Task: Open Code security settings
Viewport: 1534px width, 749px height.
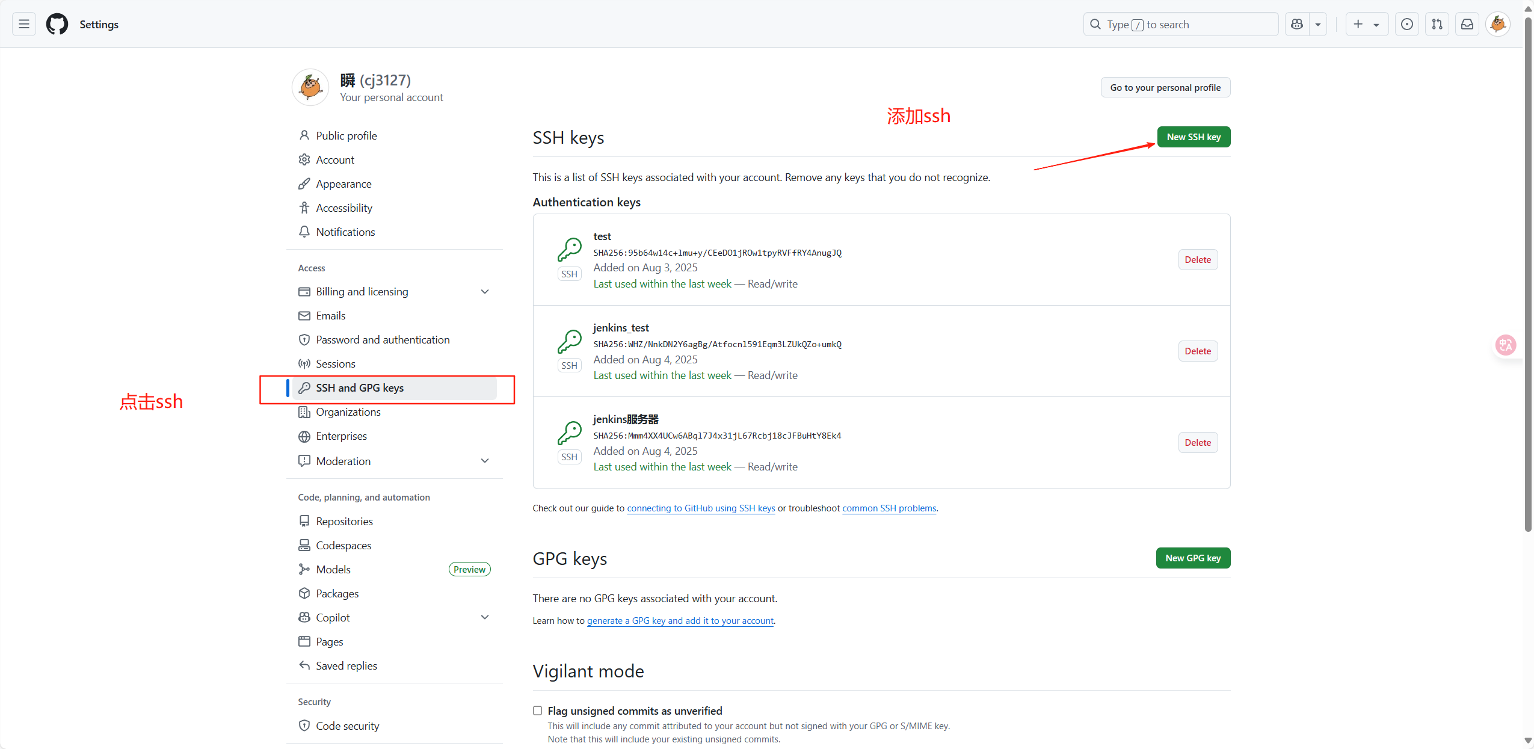Action: (394, 726)
